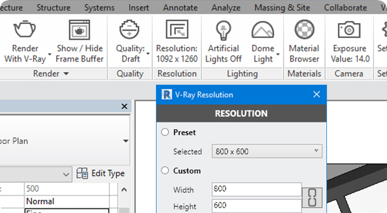Switch to the Insert ribbon tab
Viewport: 387px width, 213px height.
(139, 8)
